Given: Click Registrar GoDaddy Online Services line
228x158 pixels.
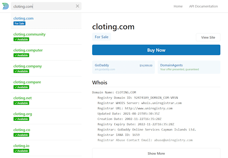Looking at the screenshot, I should pyautogui.click(x=147, y=129).
